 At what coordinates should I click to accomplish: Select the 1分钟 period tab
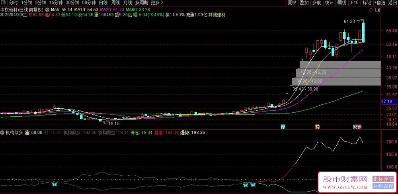point(26,3)
